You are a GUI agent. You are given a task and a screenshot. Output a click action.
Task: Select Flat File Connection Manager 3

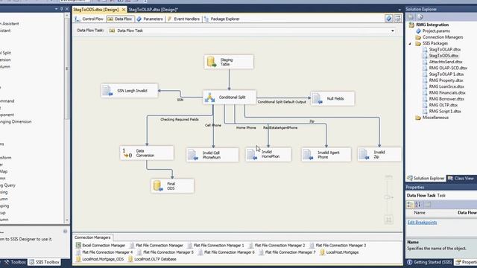pos(338,245)
